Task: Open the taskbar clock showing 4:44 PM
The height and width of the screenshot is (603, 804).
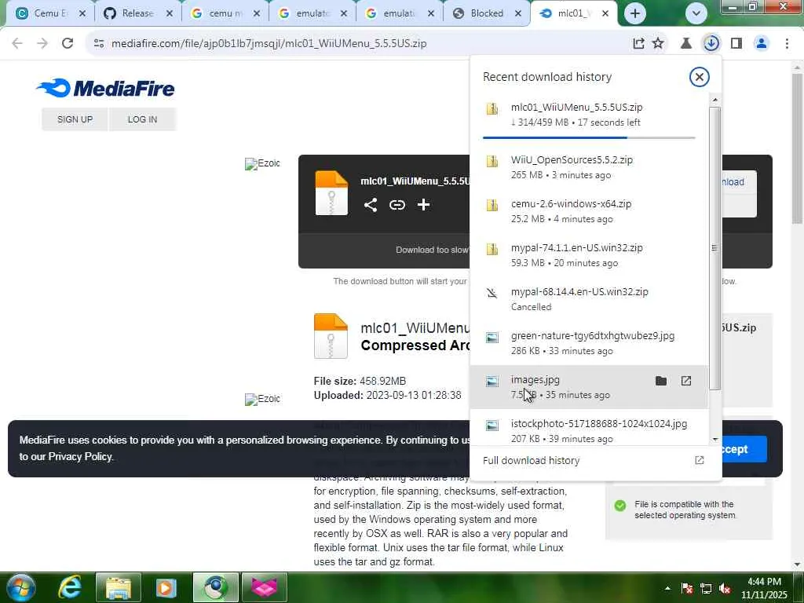Action: 764,588
